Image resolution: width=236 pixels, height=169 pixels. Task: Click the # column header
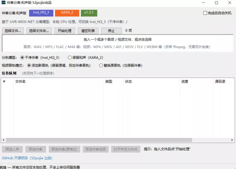(x=7, y=82)
